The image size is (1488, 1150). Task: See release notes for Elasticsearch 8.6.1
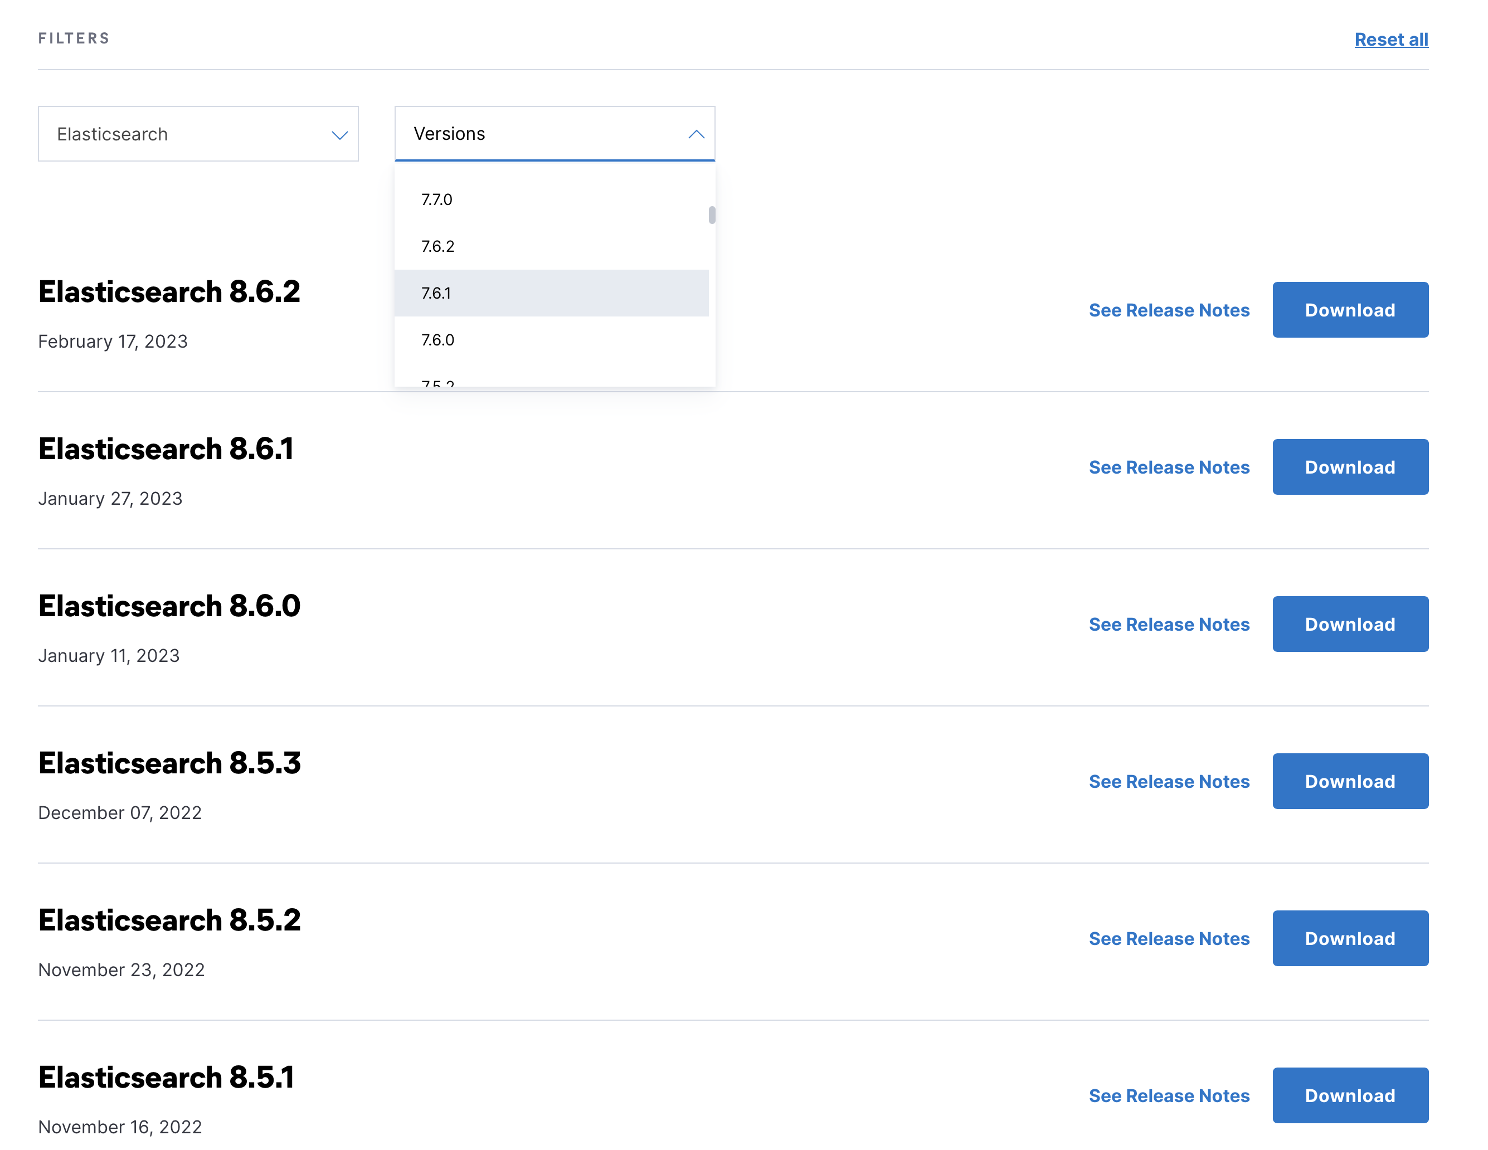[x=1169, y=467]
